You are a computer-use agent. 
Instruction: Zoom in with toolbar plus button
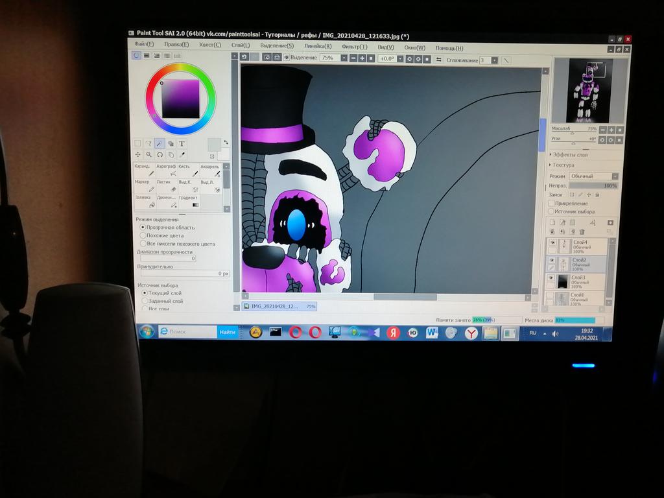tap(362, 58)
